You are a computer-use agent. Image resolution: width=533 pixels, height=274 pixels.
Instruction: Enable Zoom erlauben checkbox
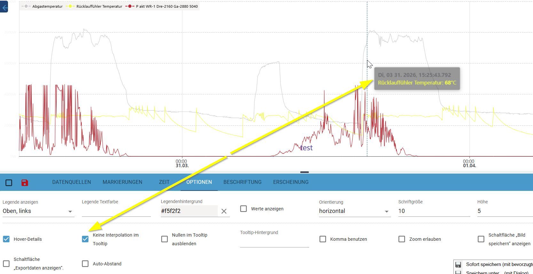pyautogui.click(x=402, y=239)
